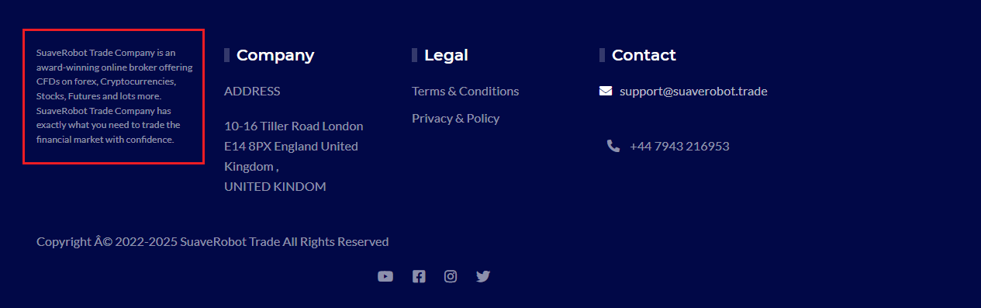This screenshot has height=308, width=981.
Task: Click the Copyright 2022-2025 SuaveRobot Trade notice
Action: pyautogui.click(x=212, y=241)
